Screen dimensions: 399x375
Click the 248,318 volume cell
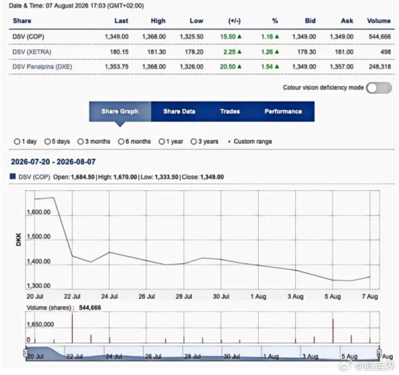380,67
